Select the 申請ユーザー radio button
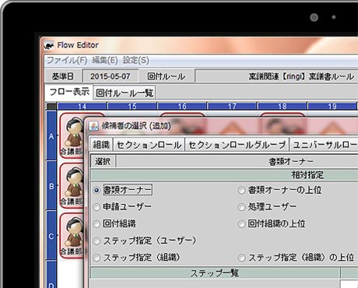358x288 pixels. [x=97, y=207]
